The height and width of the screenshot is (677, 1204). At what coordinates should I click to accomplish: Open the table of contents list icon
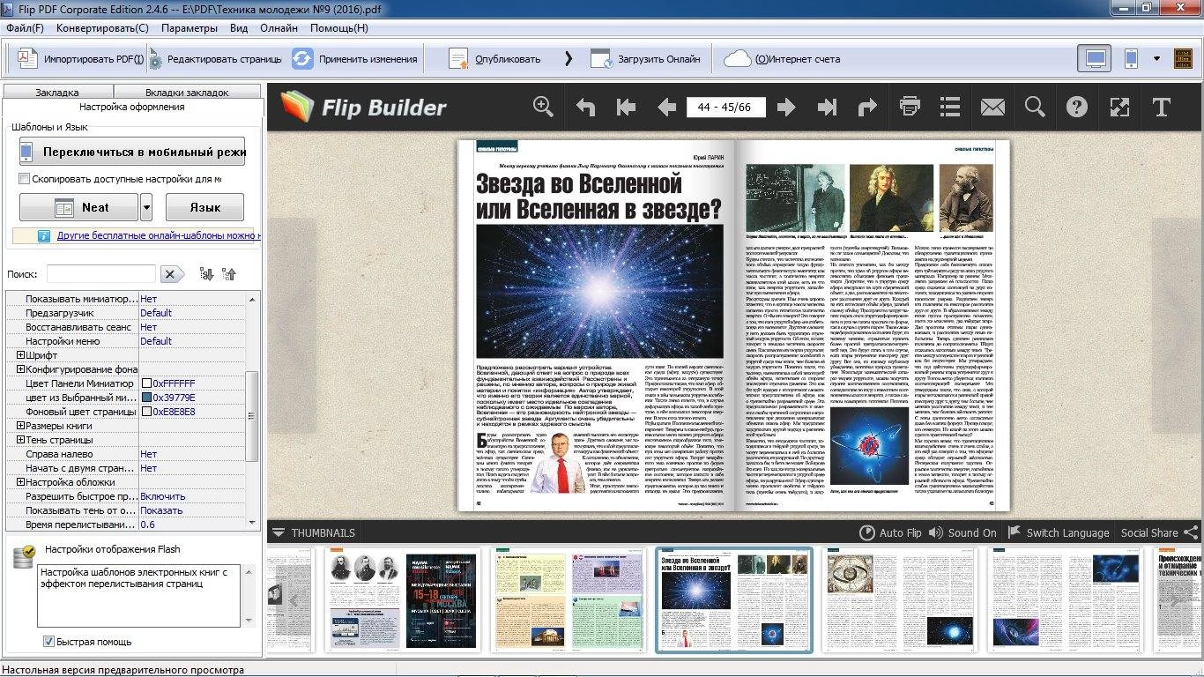tap(950, 108)
